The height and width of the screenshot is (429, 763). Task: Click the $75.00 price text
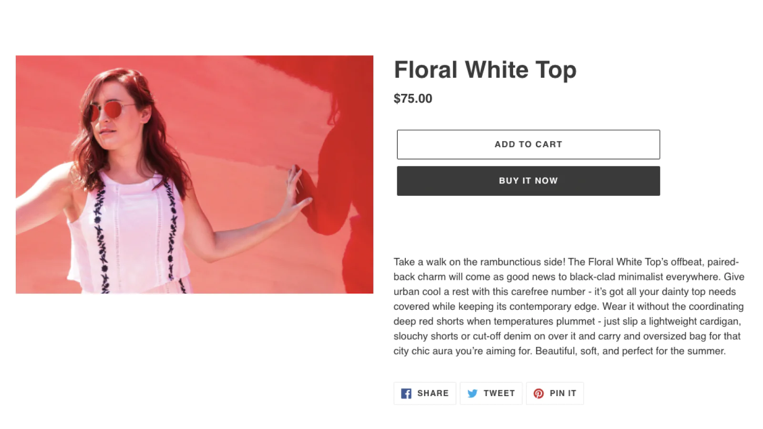[413, 99]
